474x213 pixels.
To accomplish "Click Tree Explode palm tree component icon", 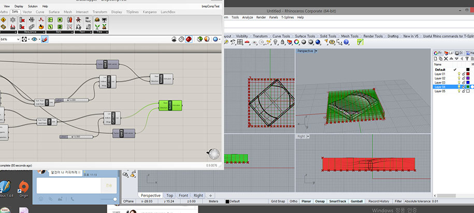I will pyautogui.click(x=104, y=20).
